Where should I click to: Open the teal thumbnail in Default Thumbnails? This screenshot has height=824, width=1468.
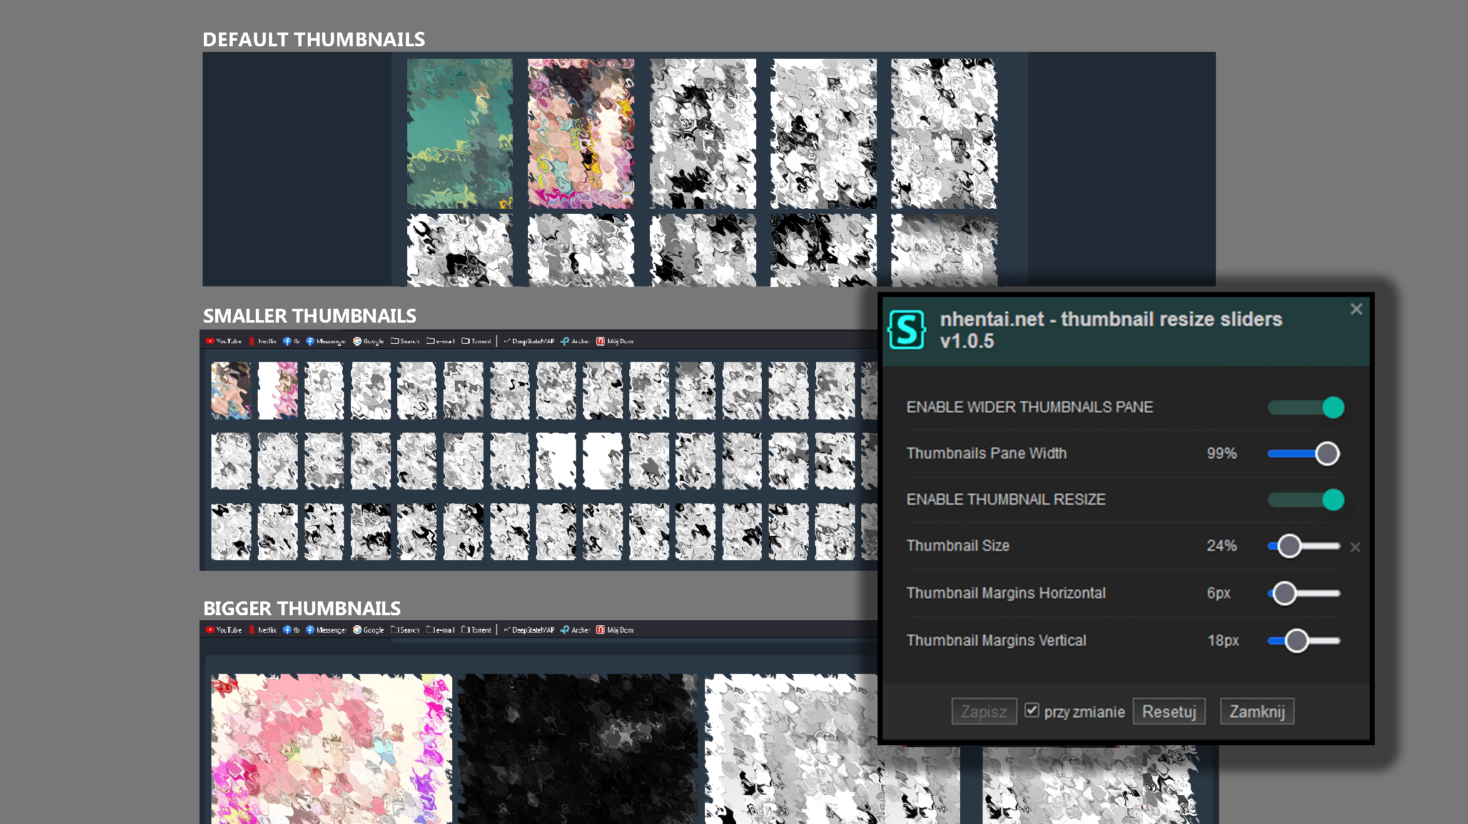460,133
